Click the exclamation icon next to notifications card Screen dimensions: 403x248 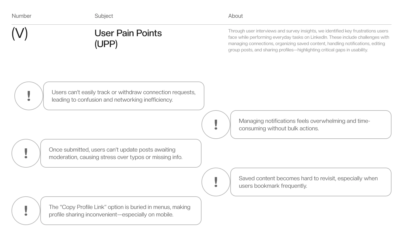tap(216, 125)
